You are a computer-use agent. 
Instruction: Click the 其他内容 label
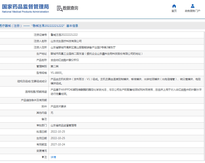tap(41, 113)
